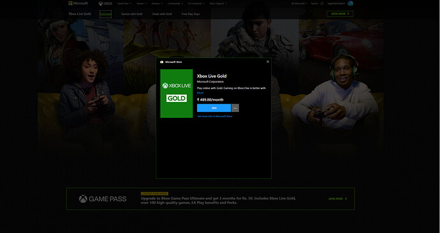The height and width of the screenshot is (233, 440).
Task: Click the Microsoft Corporation publisher text
Action: click(x=210, y=81)
